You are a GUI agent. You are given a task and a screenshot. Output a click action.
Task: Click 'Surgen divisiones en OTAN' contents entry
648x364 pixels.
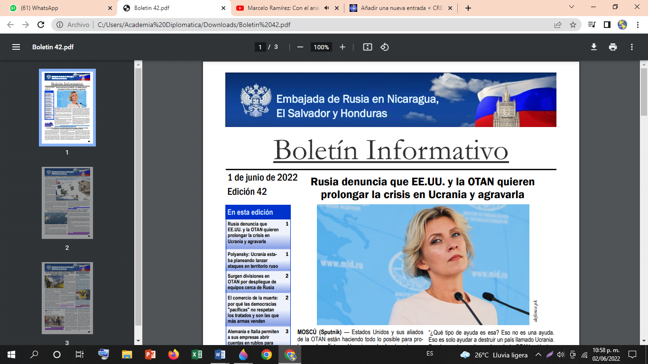pyautogui.click(x=258, y=282)
